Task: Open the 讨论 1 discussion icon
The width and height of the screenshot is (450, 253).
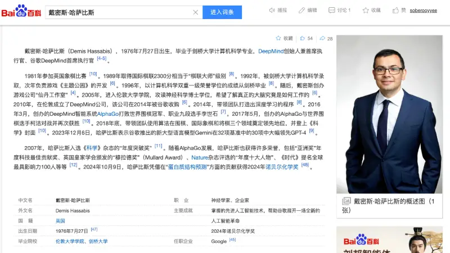Action: [x=331, y=10]
